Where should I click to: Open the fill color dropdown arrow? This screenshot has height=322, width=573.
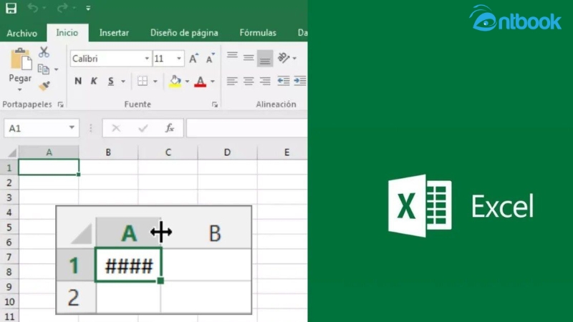click(187, 82)
